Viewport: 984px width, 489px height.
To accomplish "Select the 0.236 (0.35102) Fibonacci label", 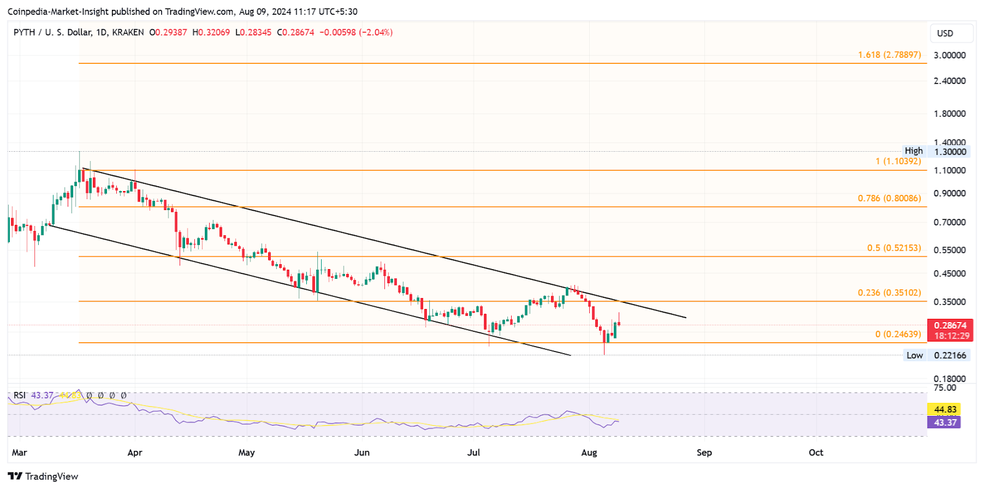I will 889,292.
